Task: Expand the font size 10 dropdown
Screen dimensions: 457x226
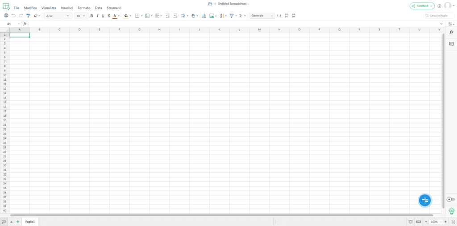Action: tap(81, 16)
